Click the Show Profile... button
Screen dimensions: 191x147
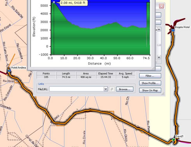click(150, 83)
